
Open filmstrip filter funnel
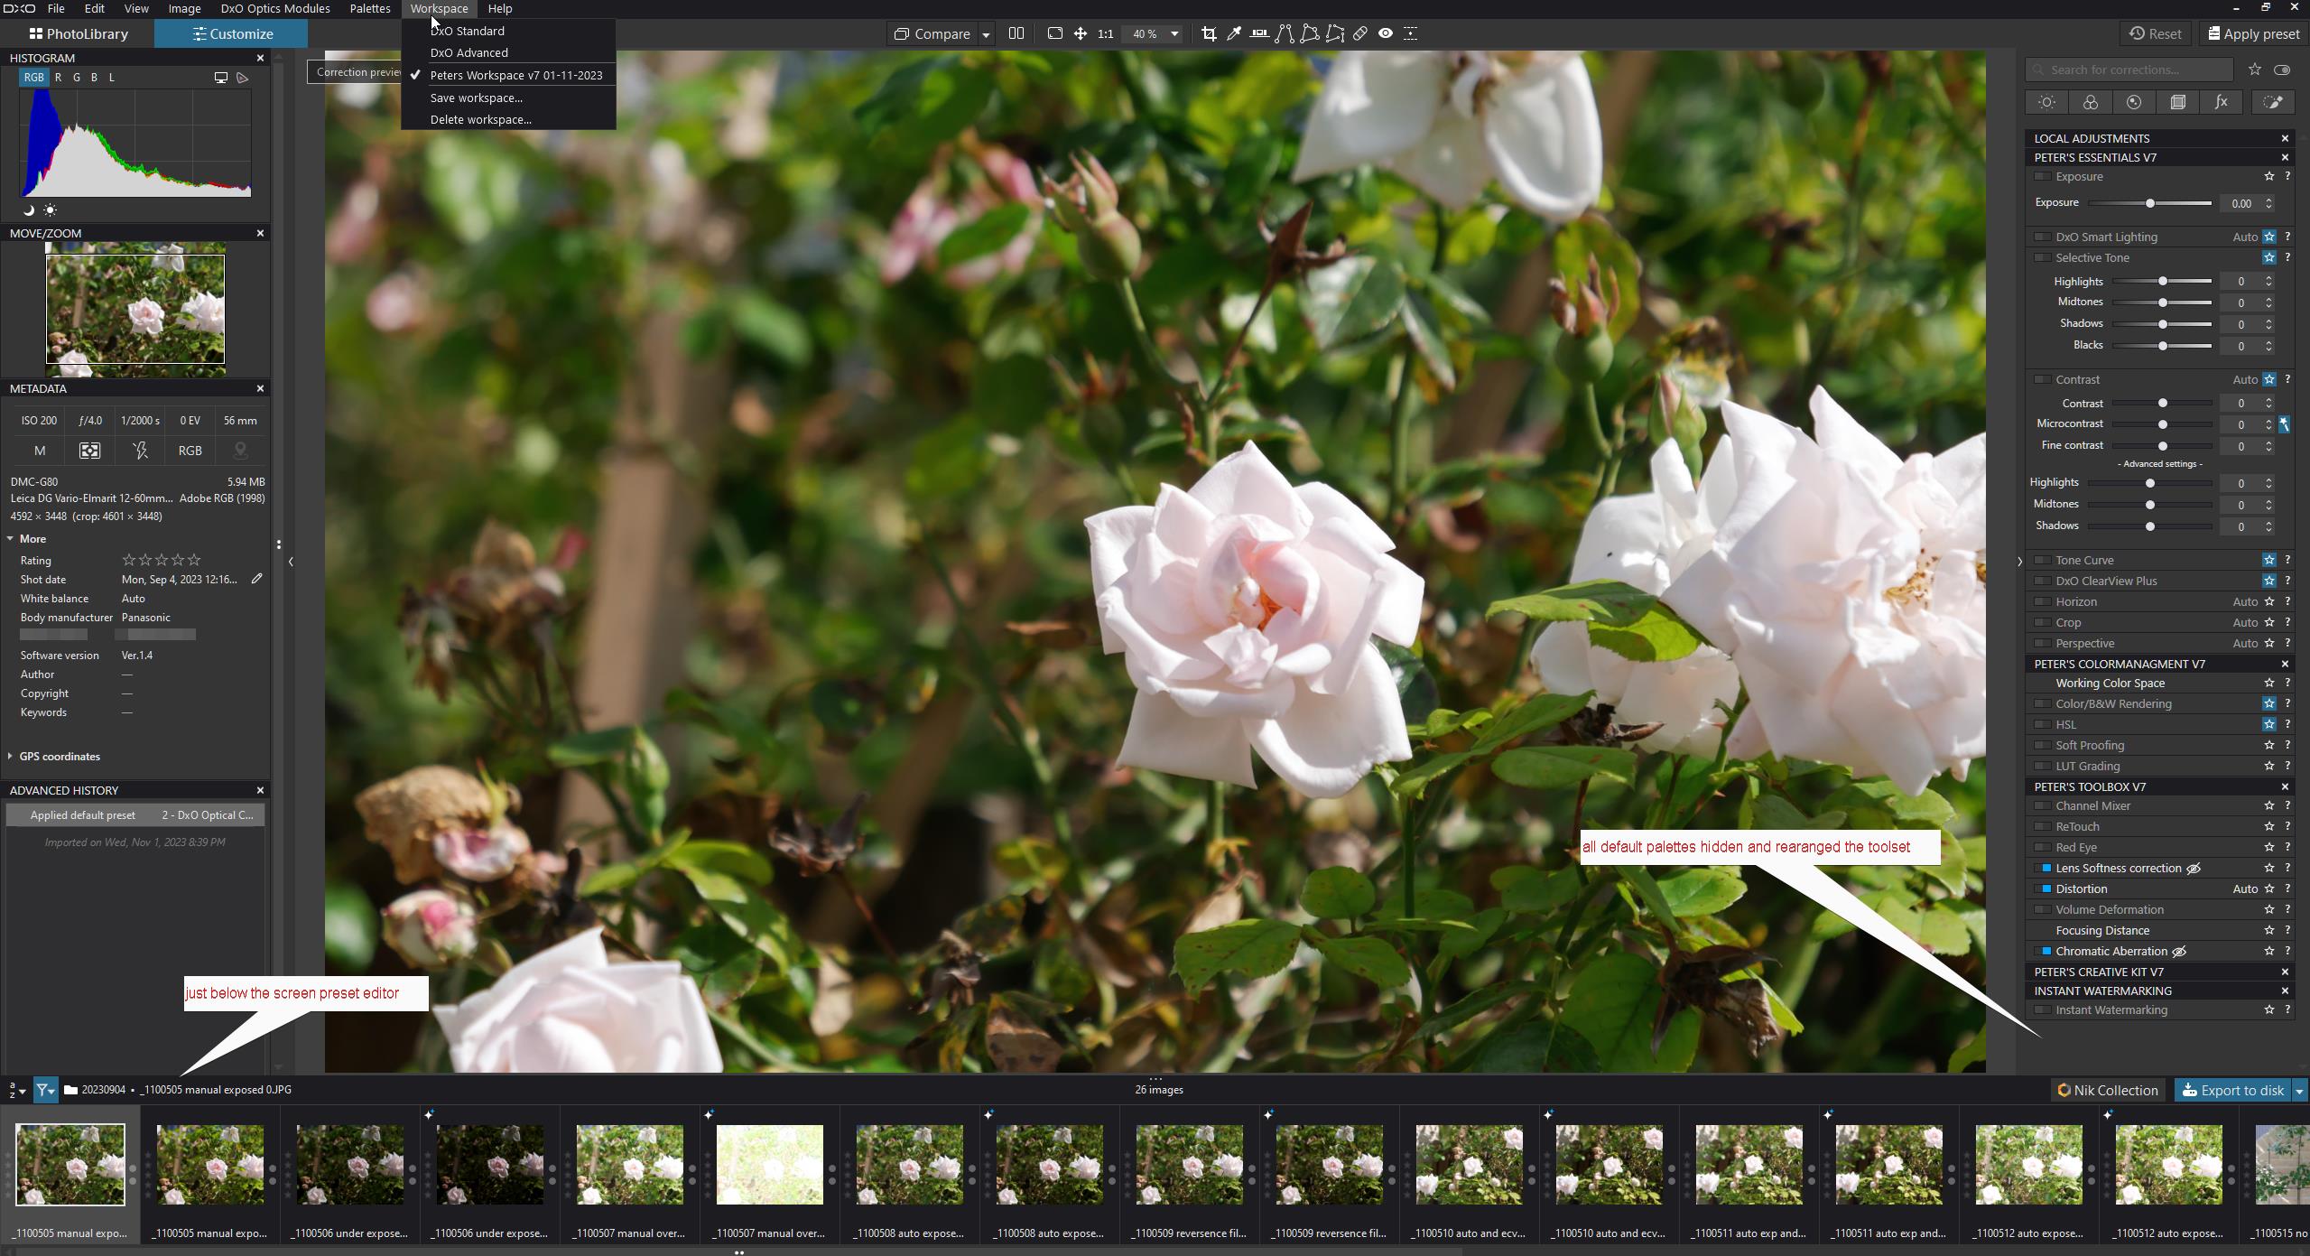click(x=45, y=1090)
